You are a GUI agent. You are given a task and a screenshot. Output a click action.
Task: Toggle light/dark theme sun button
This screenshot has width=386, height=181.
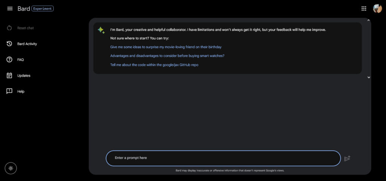[11, 169]
